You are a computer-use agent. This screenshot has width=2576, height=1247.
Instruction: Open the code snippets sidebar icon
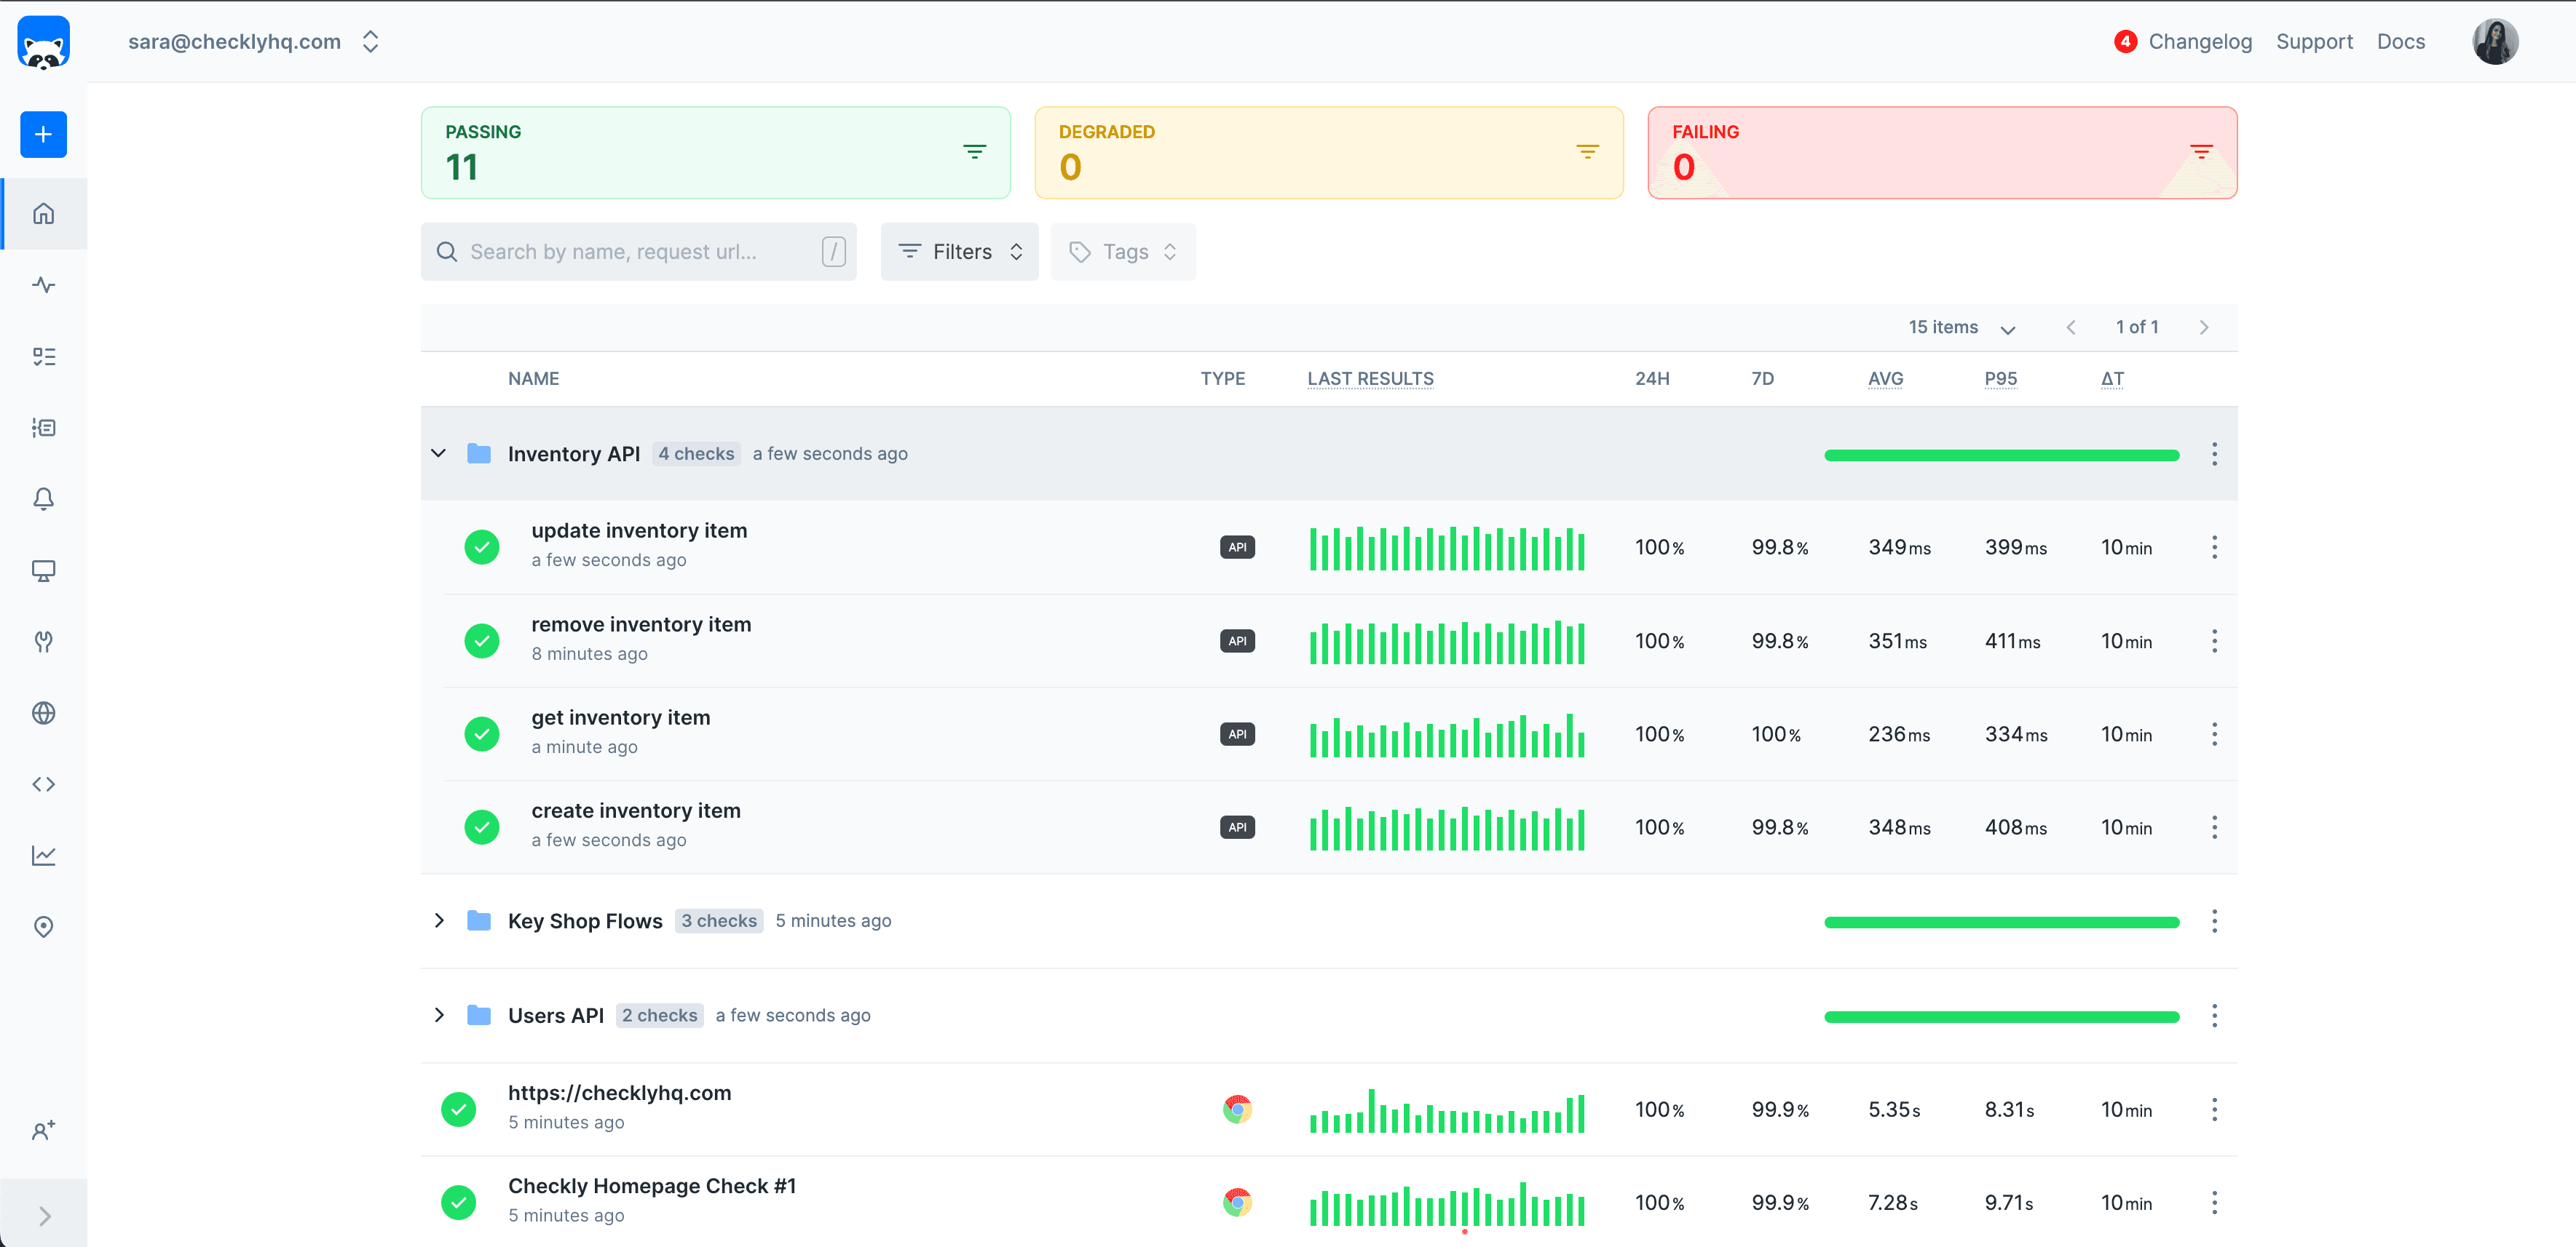pyautogui.click(x=43, y=784)
